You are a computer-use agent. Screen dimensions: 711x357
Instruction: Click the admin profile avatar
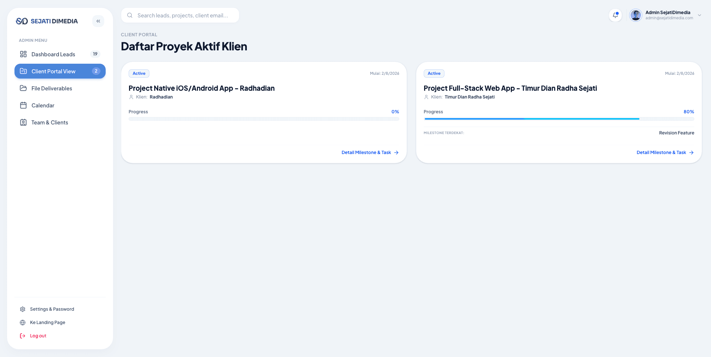[x=636, y=15]
